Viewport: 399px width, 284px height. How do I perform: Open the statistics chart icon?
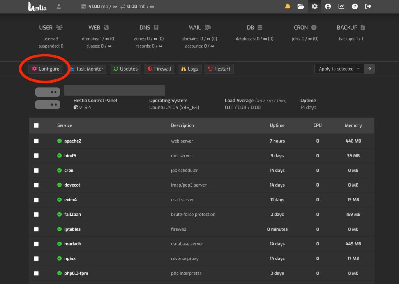coord(341,6)
